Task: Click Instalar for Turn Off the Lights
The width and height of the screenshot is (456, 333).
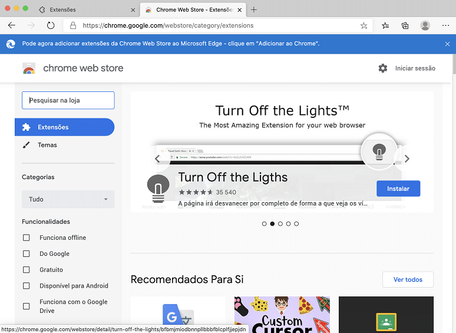Action: click(x=398, y=189)
